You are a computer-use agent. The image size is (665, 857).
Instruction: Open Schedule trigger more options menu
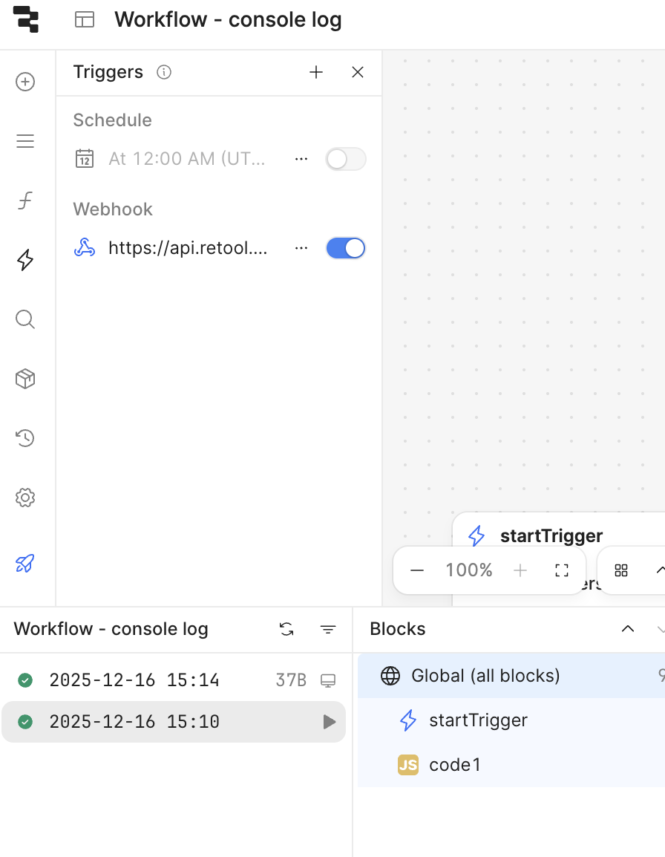click(301, 159)
